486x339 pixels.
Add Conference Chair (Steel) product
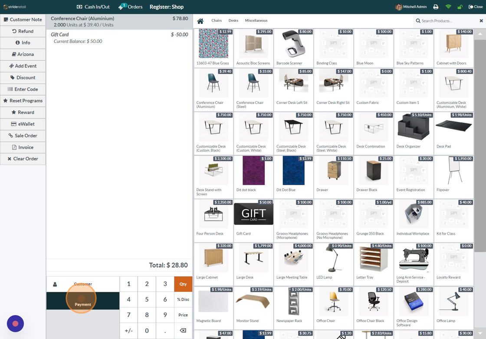(253, 89)
